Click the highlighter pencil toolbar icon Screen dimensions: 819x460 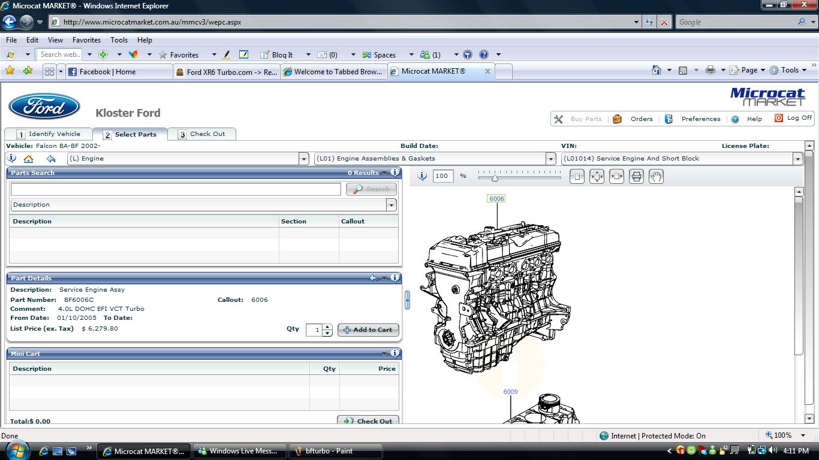click(226, 55)
